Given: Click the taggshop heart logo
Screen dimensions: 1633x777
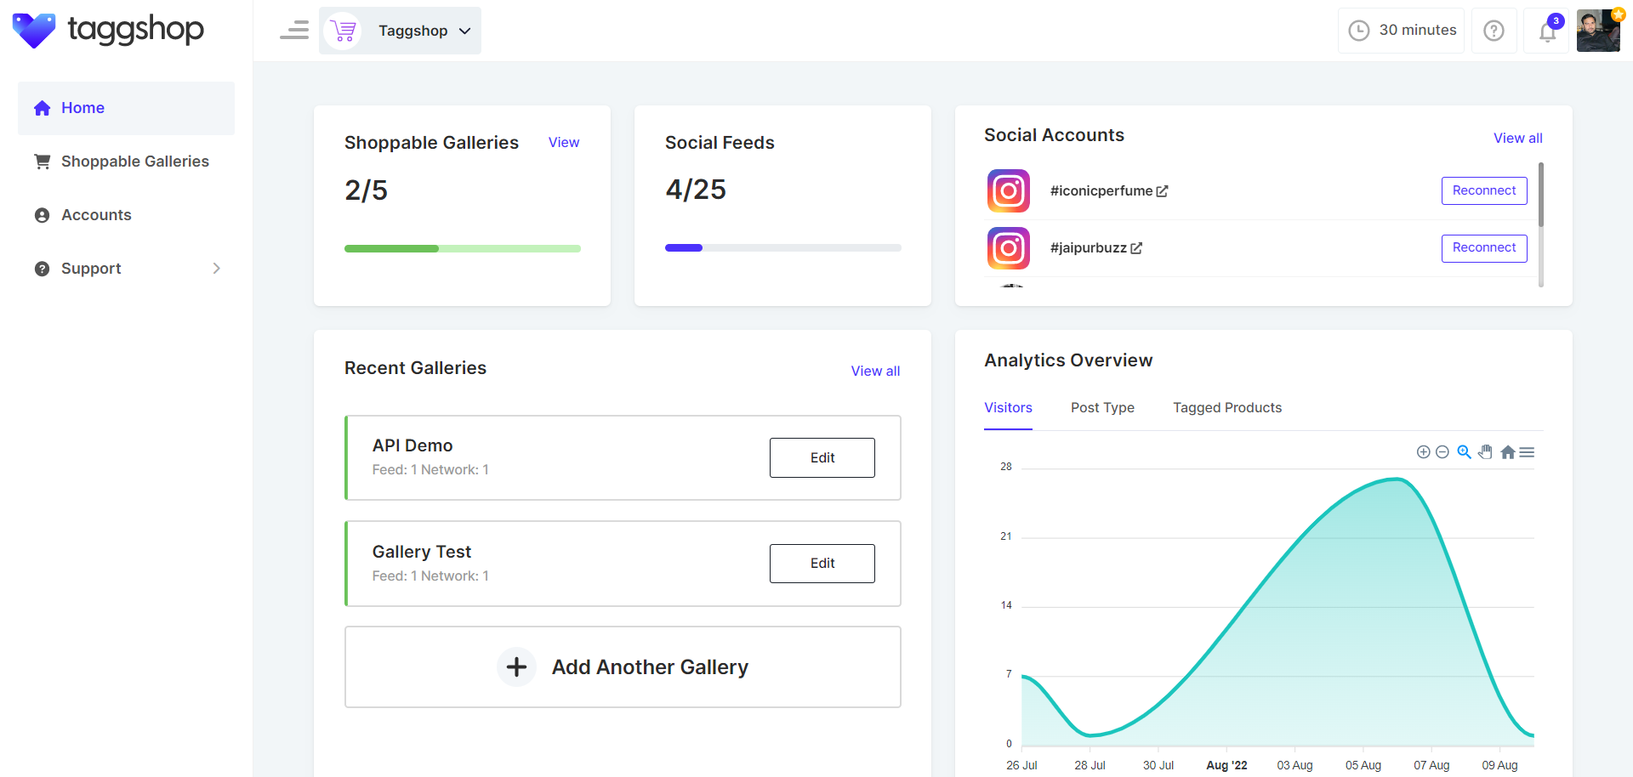Looking at the screenshot, I should pyautogui.click(x=34, y=30).
